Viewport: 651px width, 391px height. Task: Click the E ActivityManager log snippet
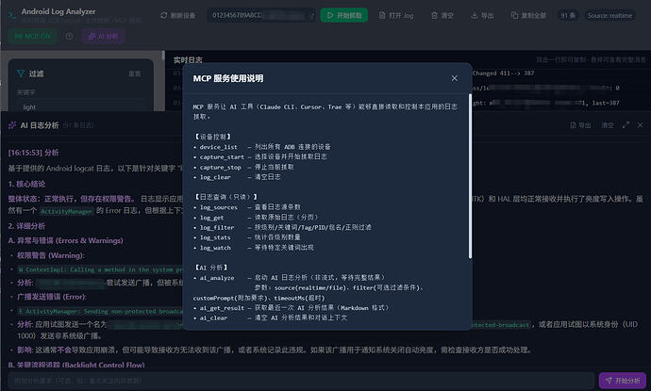point(100,312)
